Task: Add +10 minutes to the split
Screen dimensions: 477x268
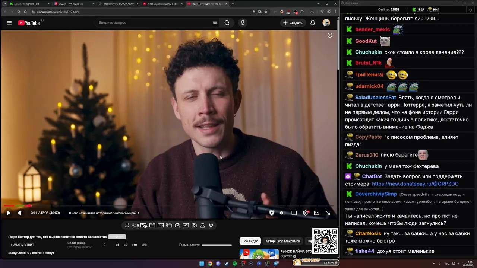Action: point(134,245)
